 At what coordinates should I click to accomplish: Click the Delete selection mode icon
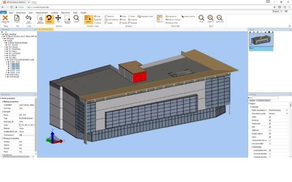pyautogui.click(x=95, y=20)
